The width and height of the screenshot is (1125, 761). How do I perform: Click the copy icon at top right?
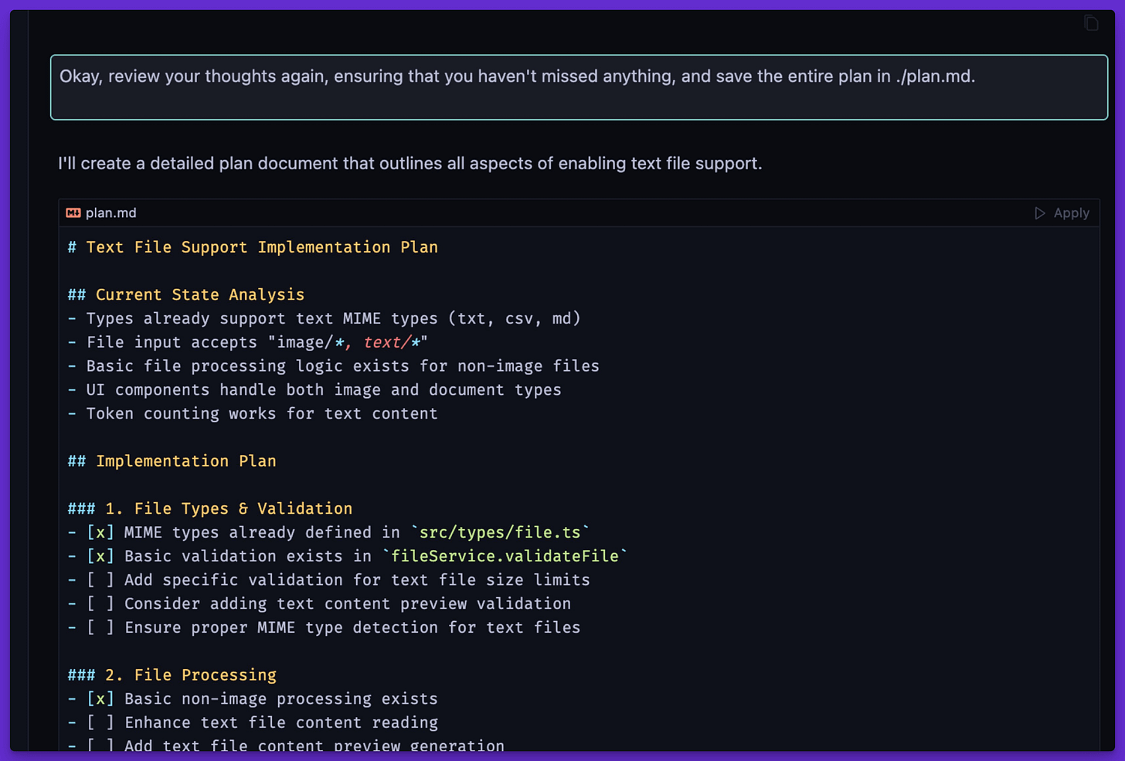click(1091, 23)
